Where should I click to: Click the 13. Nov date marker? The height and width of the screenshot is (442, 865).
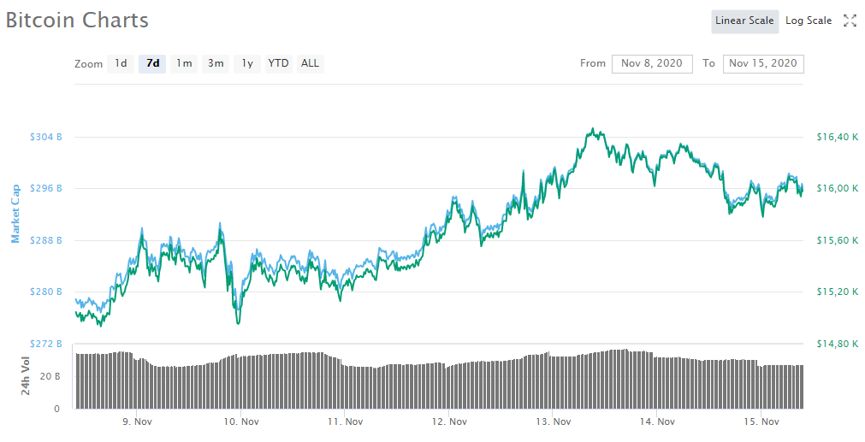(x=554, y=421)
